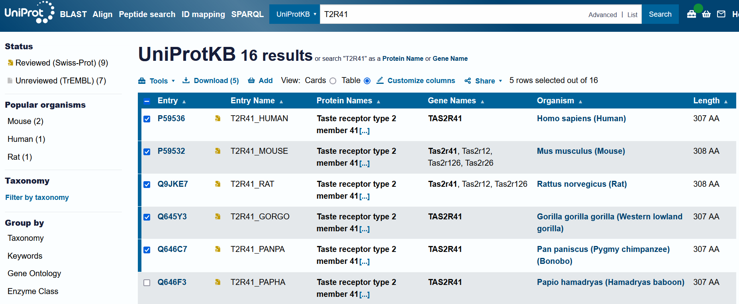The width and height of the screenshot is (739, 304).
Task: Open the Homo sapiens (Human) organism link
Action: (581, 118)
